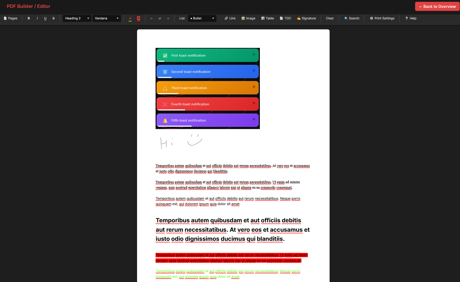Toggle strikethrough formatting
The width and height of the screenshot is (460, 282).
(x=54, y=18)
